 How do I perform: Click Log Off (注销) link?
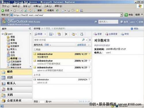[141, 22]
